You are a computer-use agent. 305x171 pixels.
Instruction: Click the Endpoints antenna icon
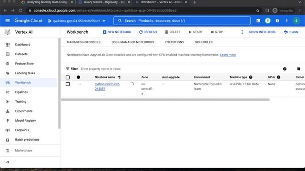pos(8,130)
